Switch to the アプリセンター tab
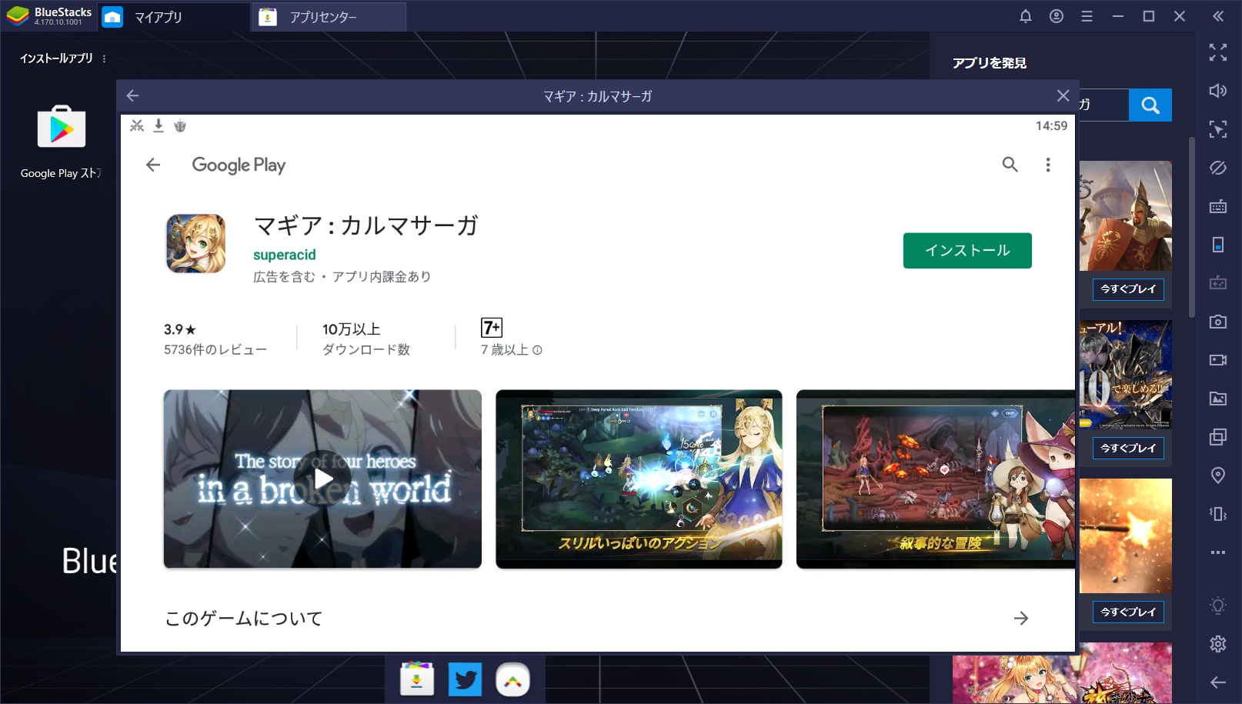The image size is (1242, 704). click(x=329, y=17)
